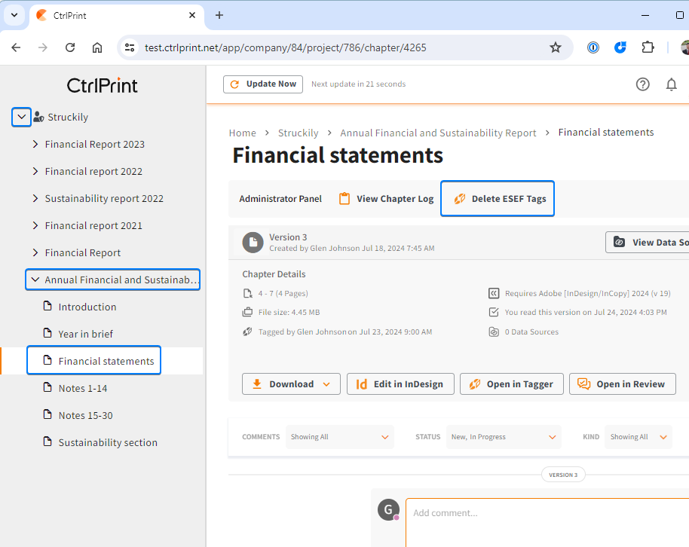Expand the Financial report 2022 project
This screenshot has width=689, height=547.
point(35,171)
